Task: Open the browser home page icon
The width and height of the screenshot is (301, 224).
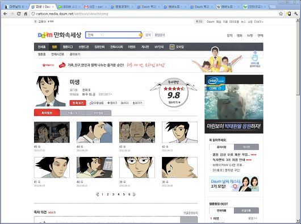Action: pyautogui.click(x=26, y=14)
